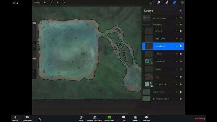Screen dimensions: 217x122
Task: Open blend mode N for Line Art
Action: click(176, 31)
